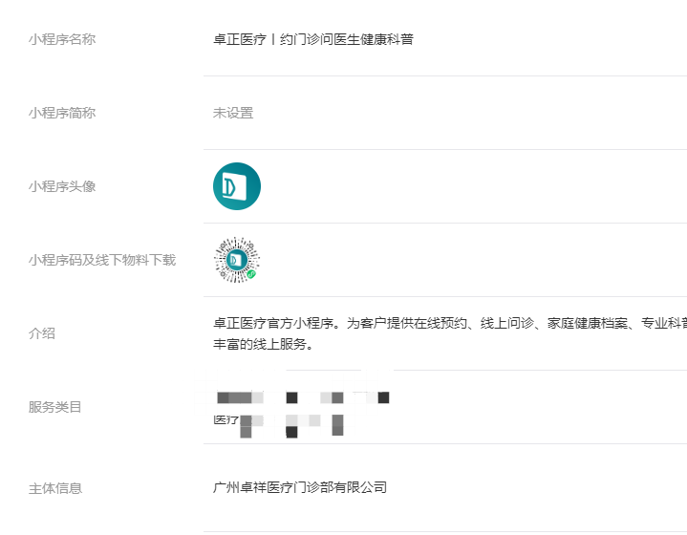687x535 pixels.
Task: Click the 未设置 short name value
Action: tap(233, 113)
